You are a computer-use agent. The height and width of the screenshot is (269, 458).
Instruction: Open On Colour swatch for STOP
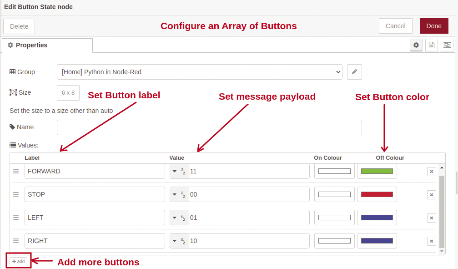coord(334,195)
